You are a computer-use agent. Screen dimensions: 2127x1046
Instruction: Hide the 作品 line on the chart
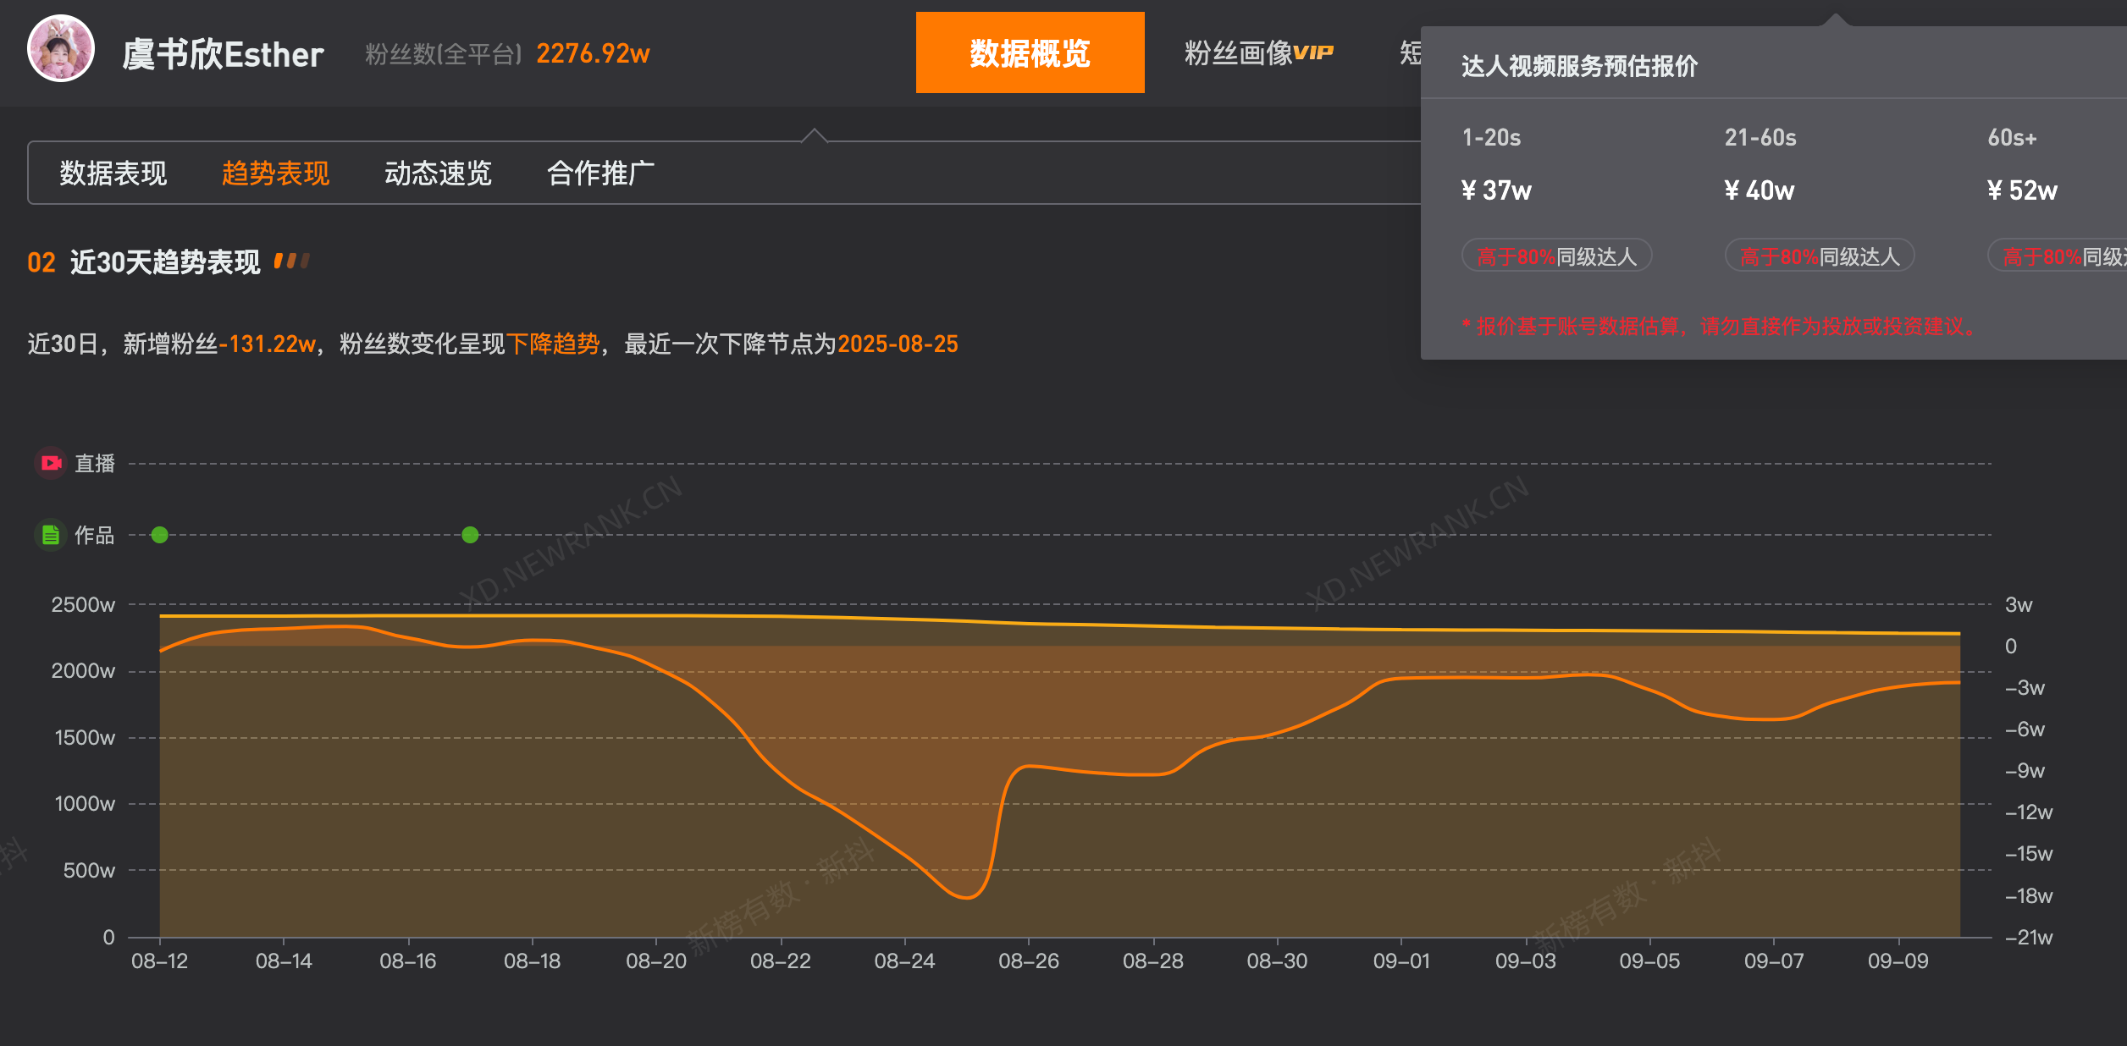click(95, 535)
